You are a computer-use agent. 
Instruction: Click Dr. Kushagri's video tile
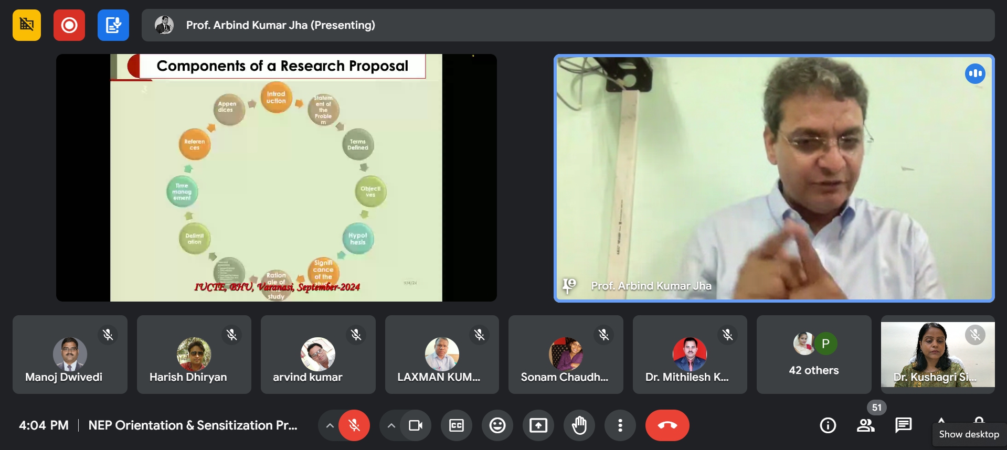point(938,355)
